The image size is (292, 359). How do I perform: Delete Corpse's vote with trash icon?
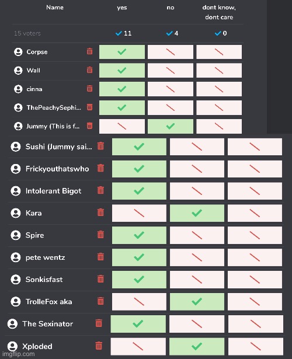(89, 51)
